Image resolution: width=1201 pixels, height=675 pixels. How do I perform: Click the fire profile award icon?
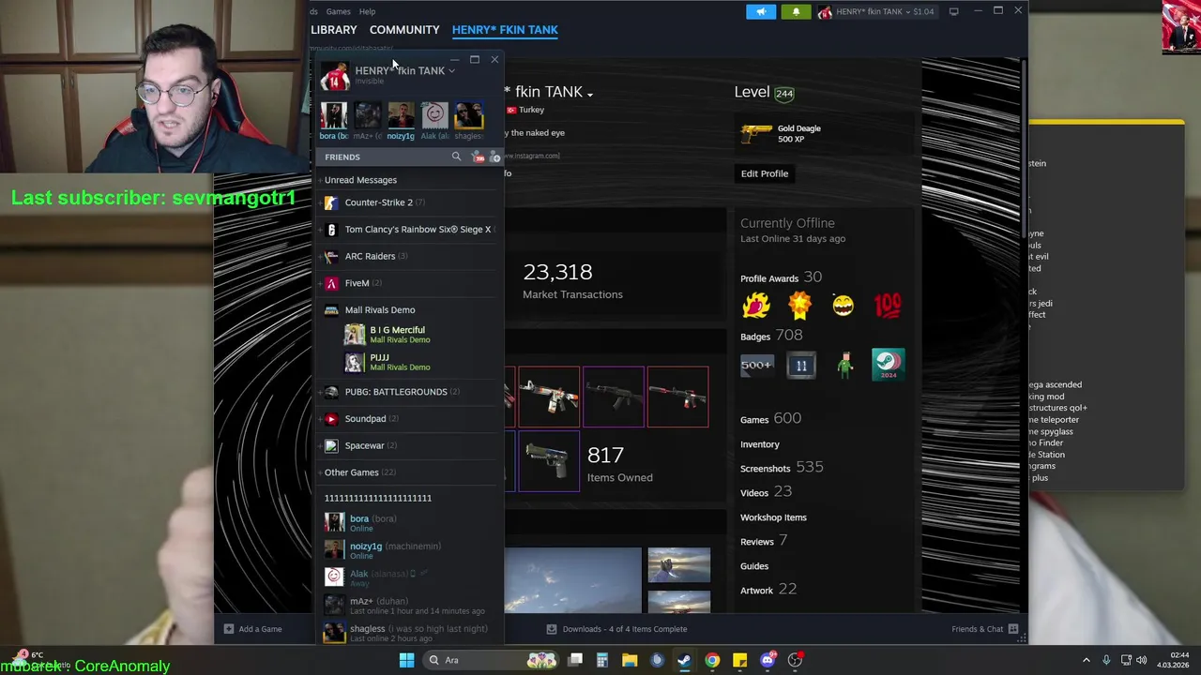(756, 305)
